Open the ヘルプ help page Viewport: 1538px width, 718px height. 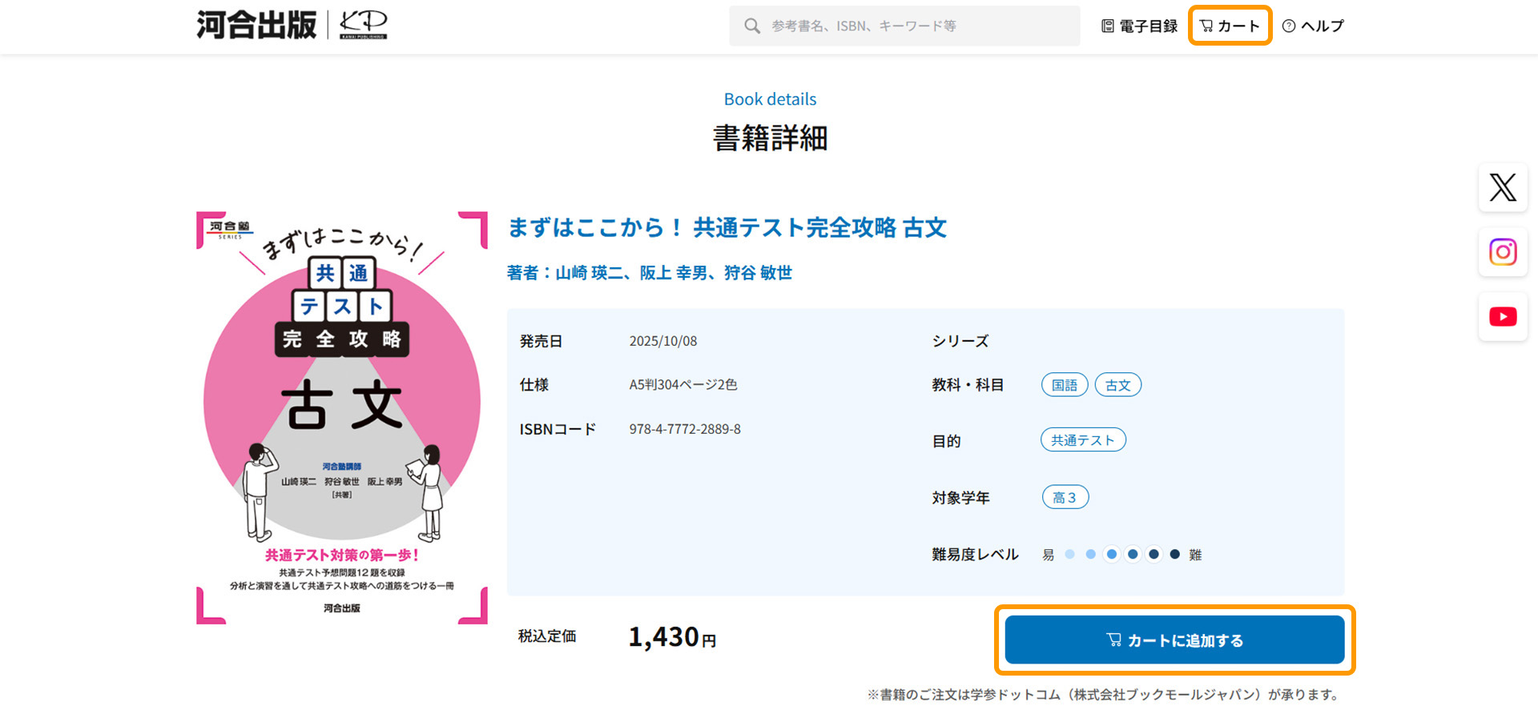point(1313,26)
